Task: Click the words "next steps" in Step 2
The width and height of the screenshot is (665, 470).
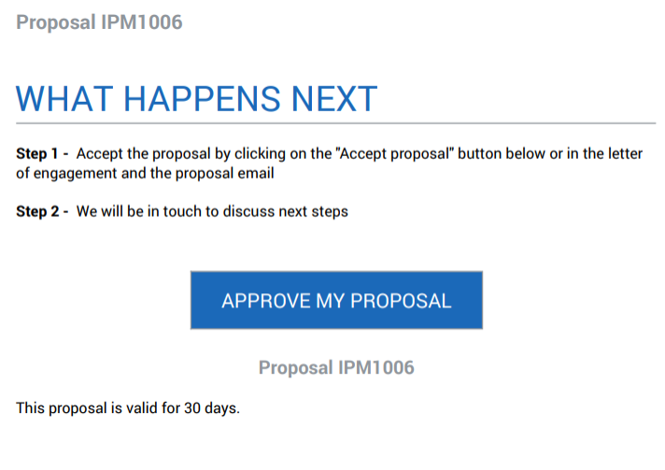Action: pyautogui.click(x=315, y=211)
